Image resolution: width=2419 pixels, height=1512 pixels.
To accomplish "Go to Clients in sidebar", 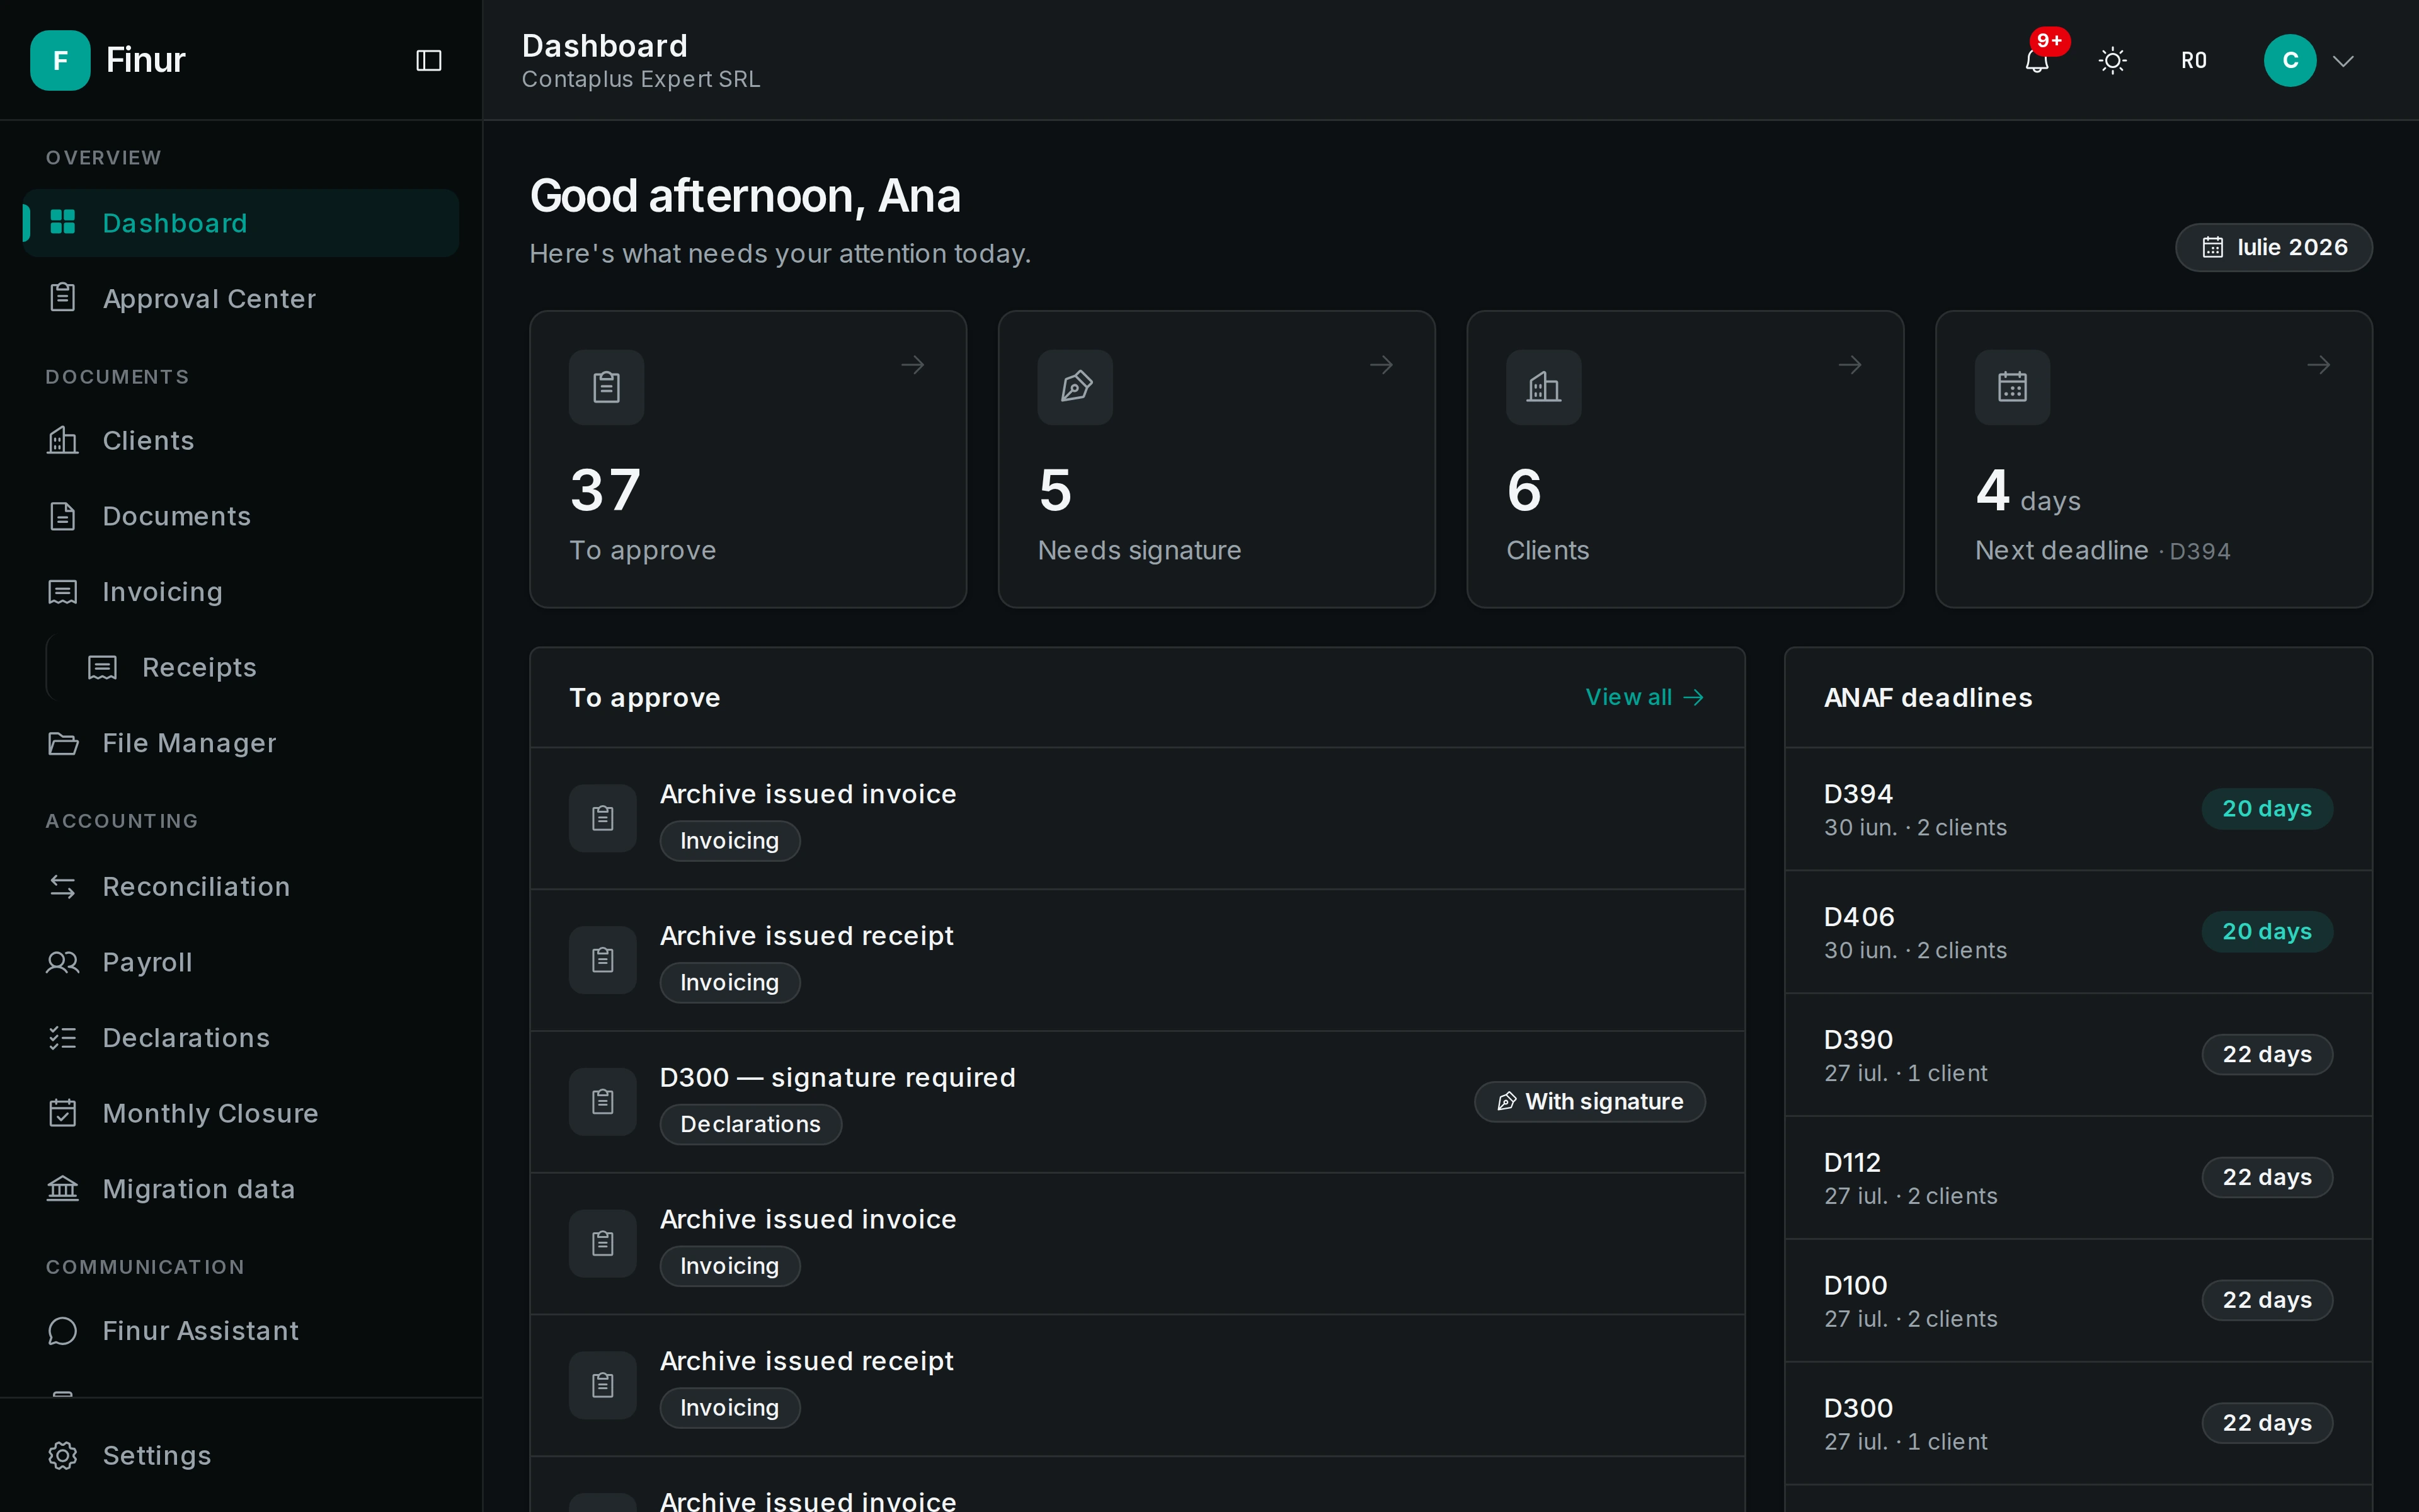I will point(241,440).
